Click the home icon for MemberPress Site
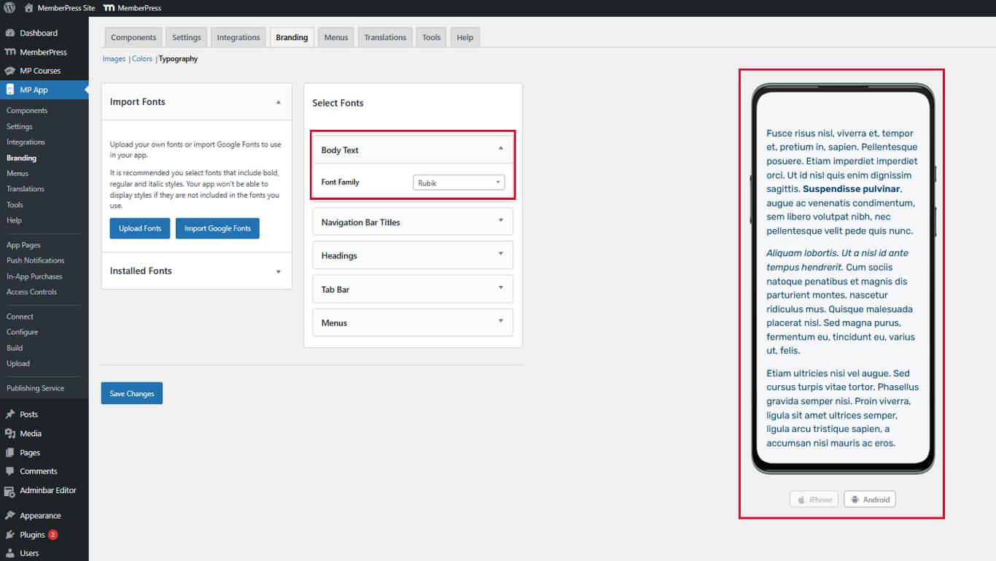Viewport: 996px width, 561px height. coord(29,8)
